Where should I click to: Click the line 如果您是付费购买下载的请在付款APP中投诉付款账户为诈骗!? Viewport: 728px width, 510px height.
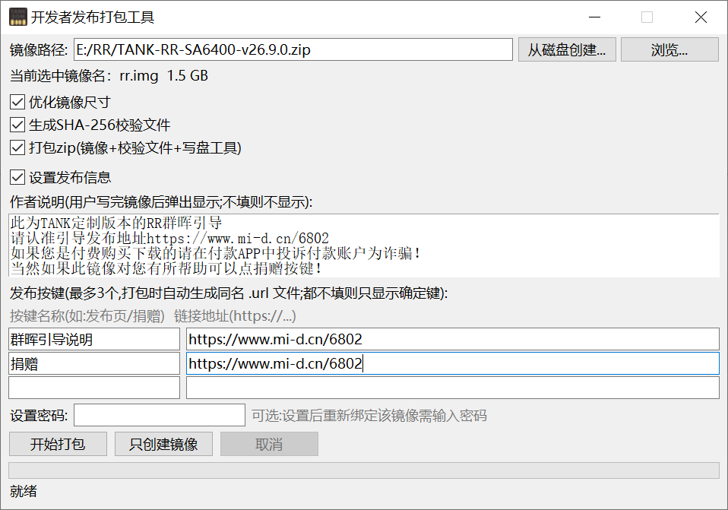[x=216, y=254]
